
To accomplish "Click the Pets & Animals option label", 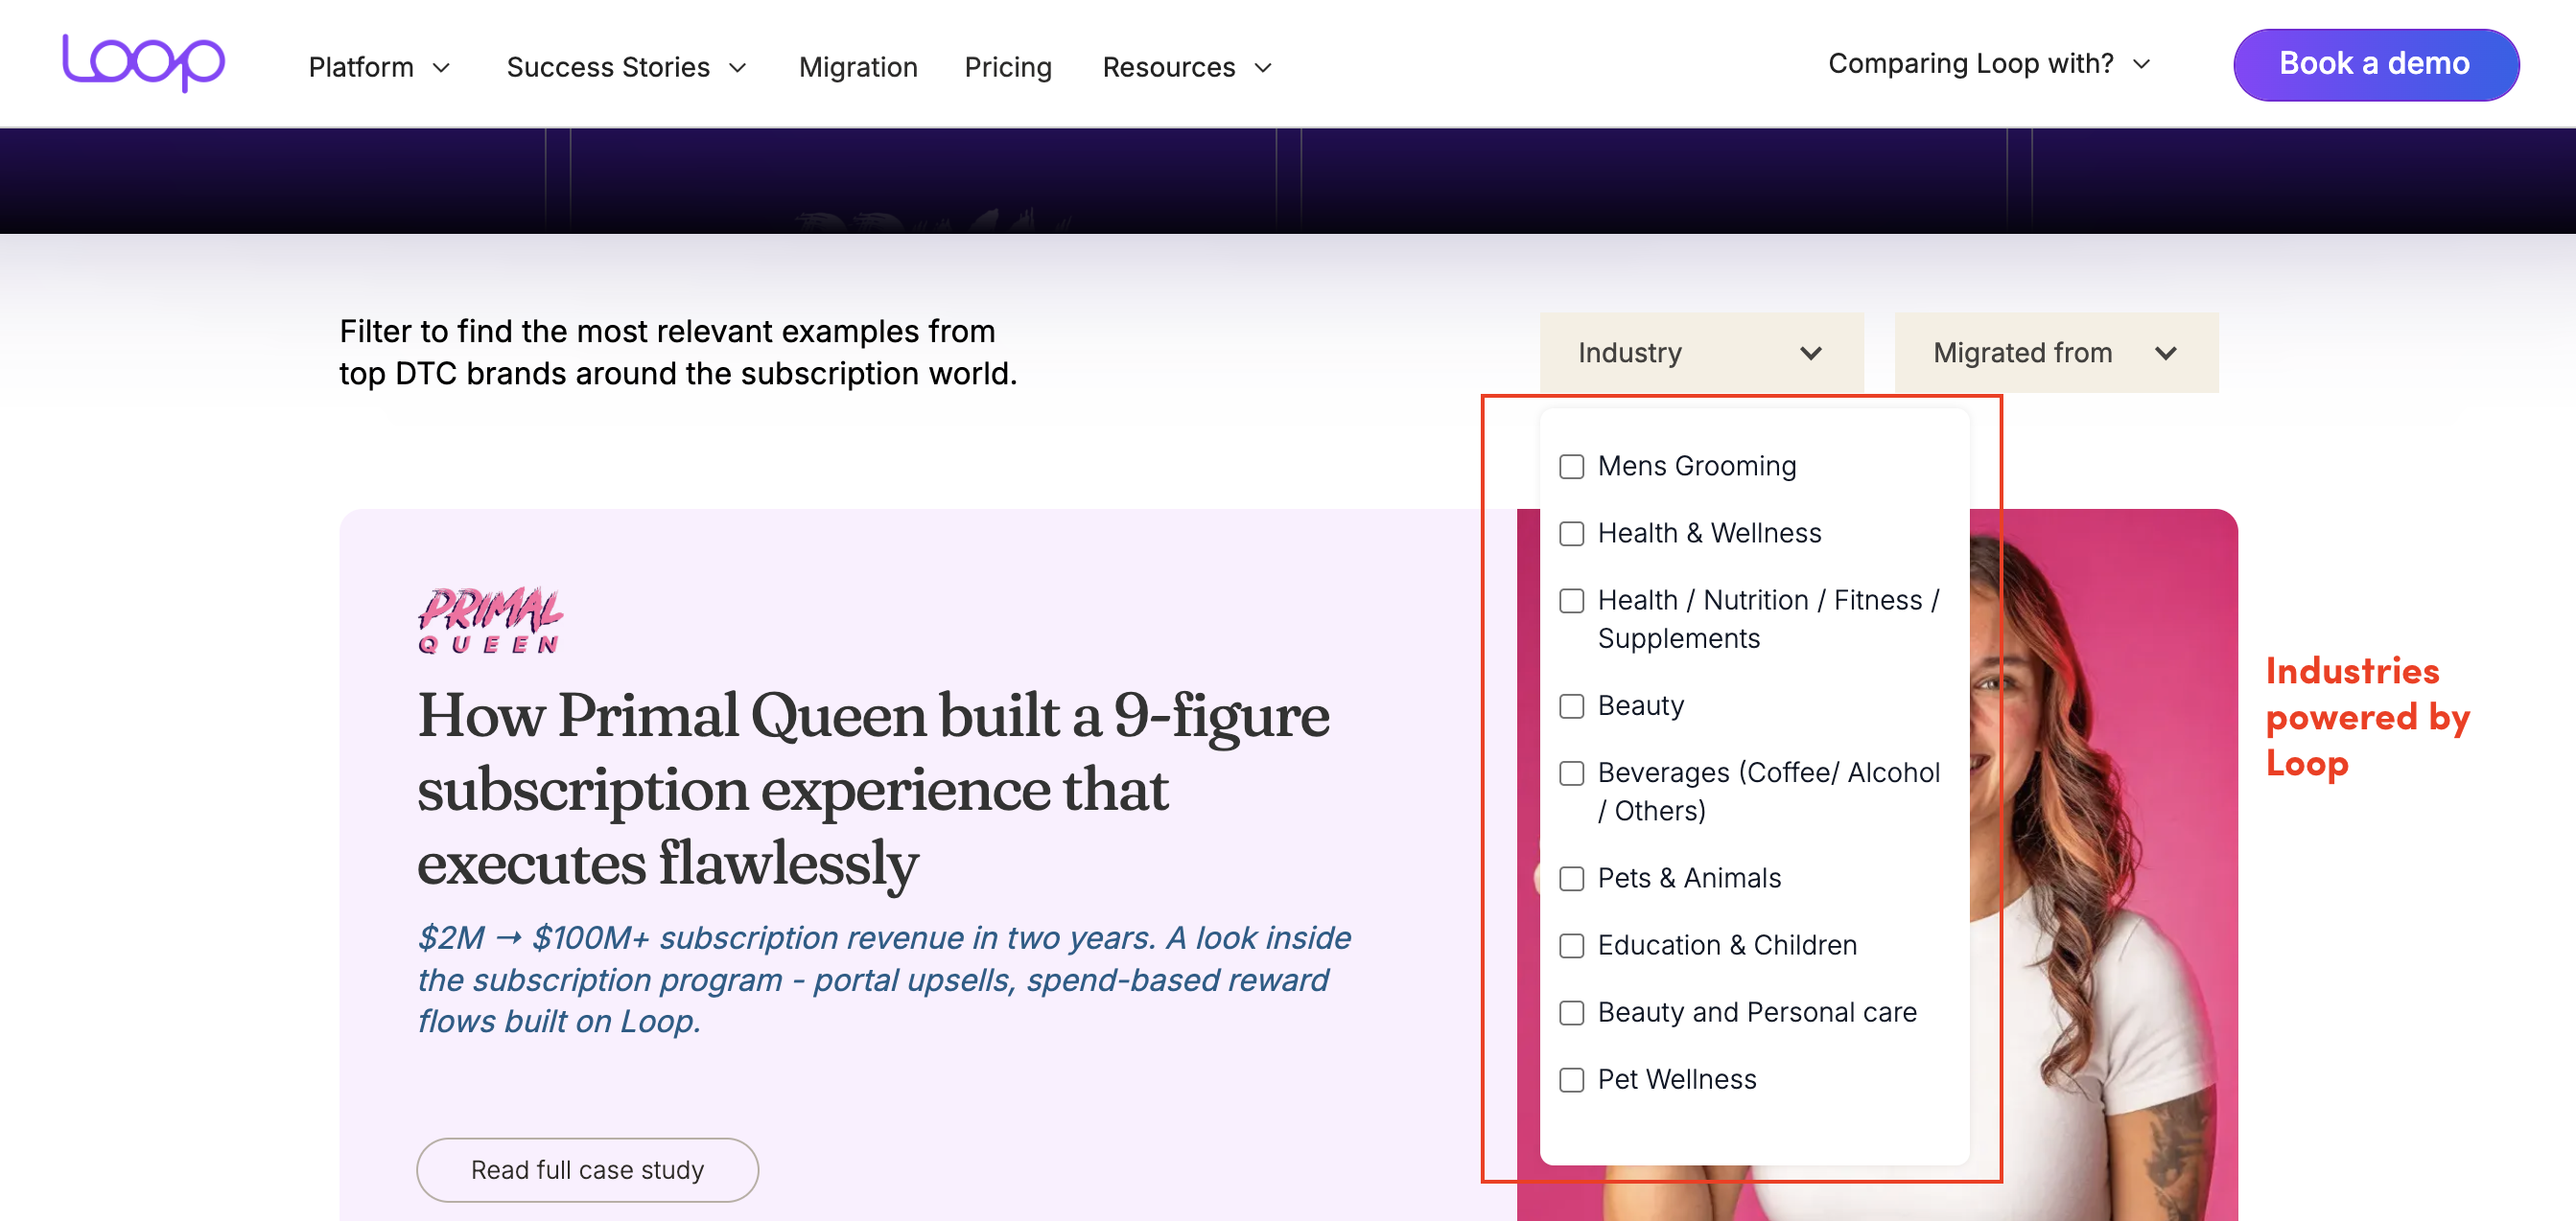I will pyautogui.click(x=1689, y=877).
